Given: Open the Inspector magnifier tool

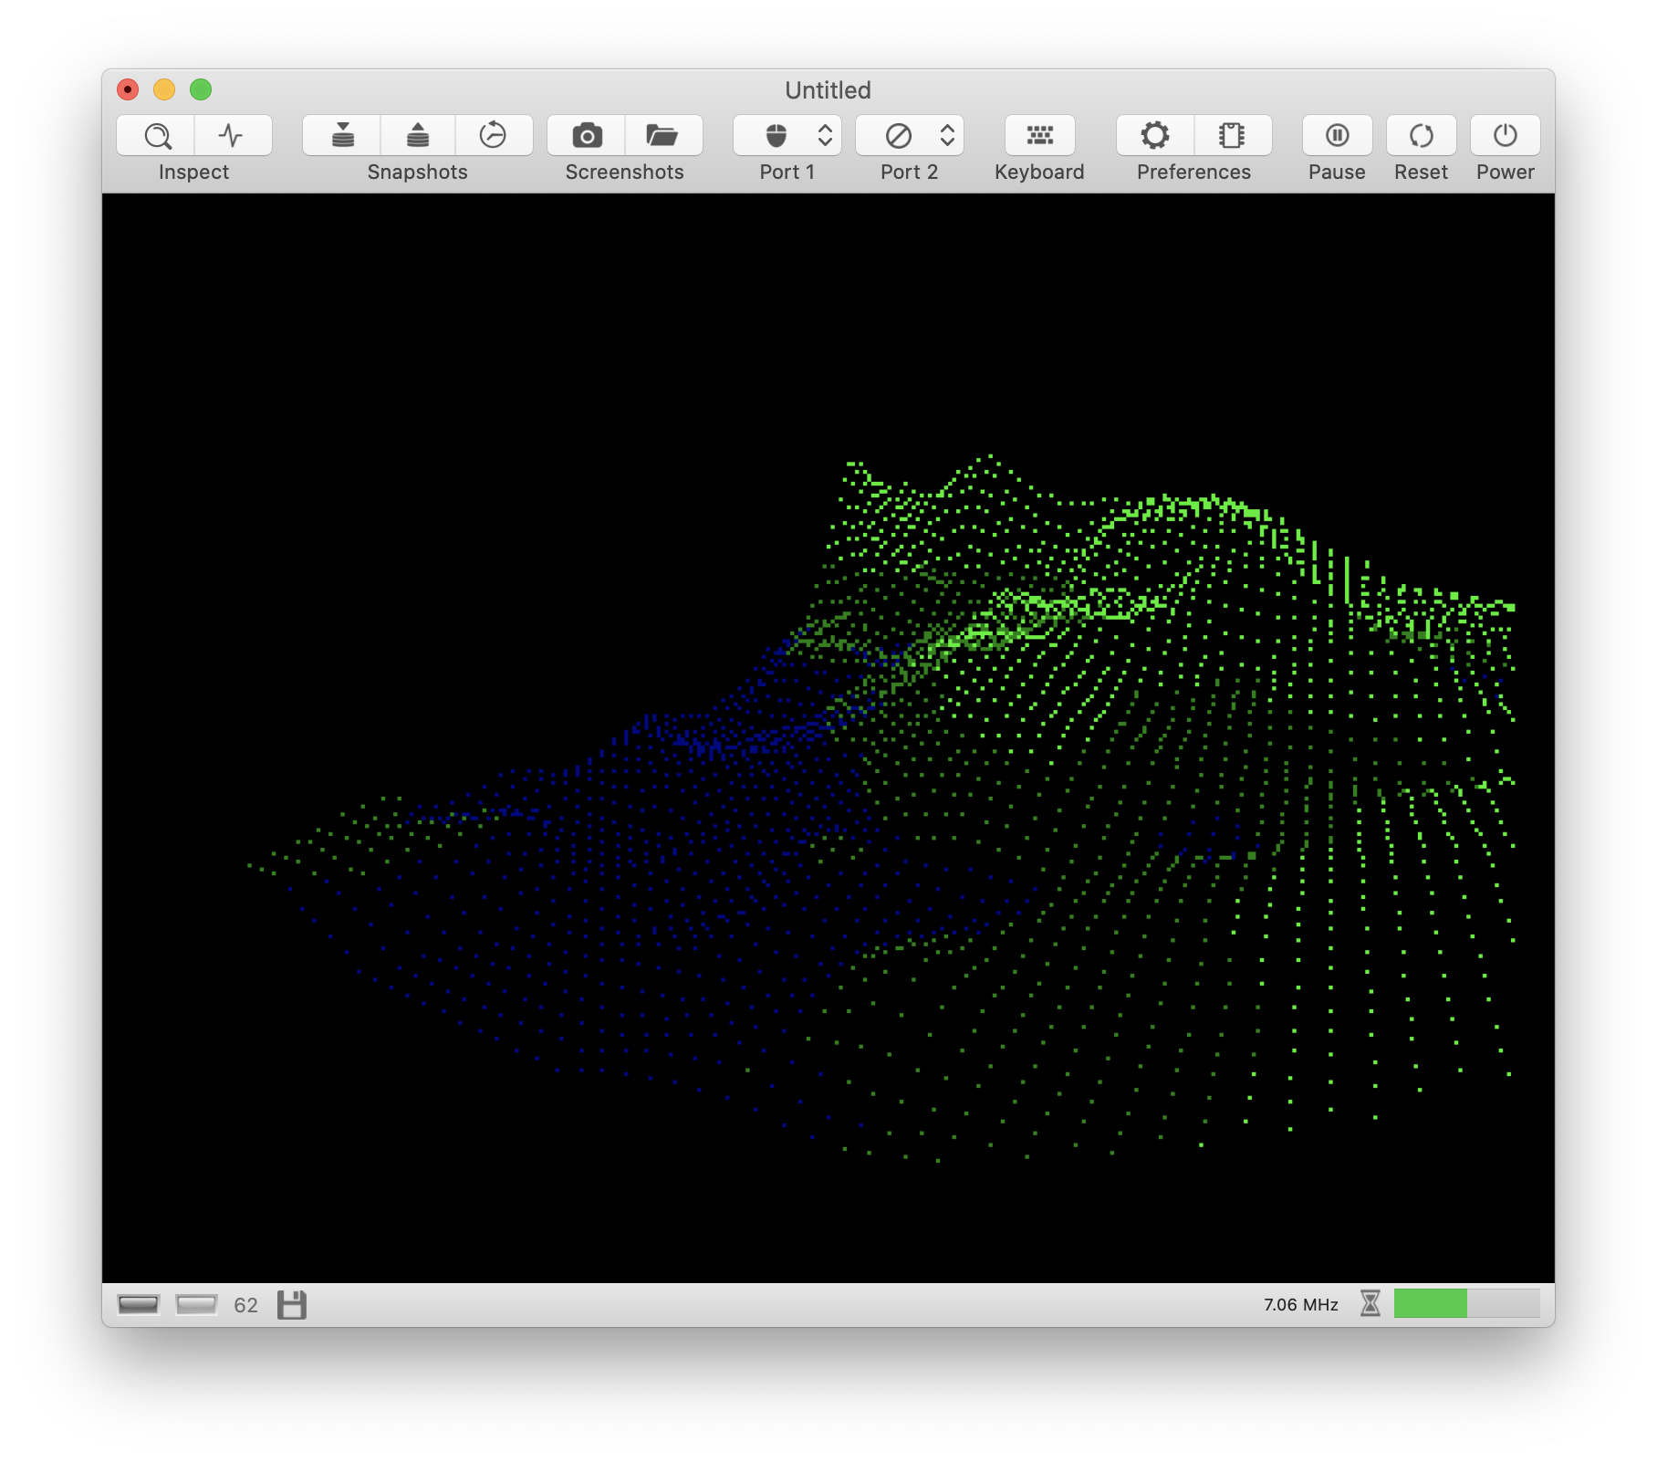Looking at the screenshot, I should [x=156, y=136].
